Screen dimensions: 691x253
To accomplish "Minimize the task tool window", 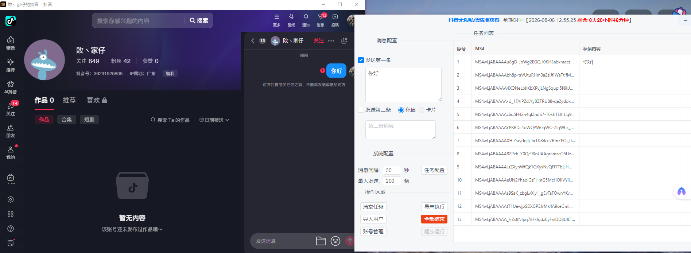I will pos(685,21).
